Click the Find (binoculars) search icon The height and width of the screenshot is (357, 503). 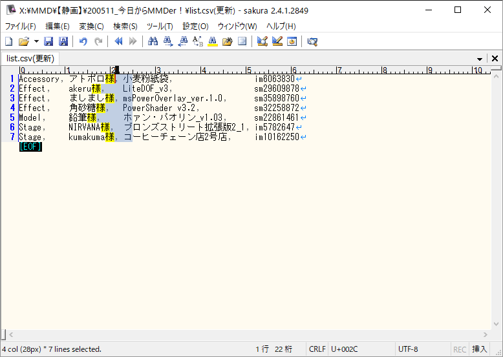pyautogui.click(x=153, y=41)
